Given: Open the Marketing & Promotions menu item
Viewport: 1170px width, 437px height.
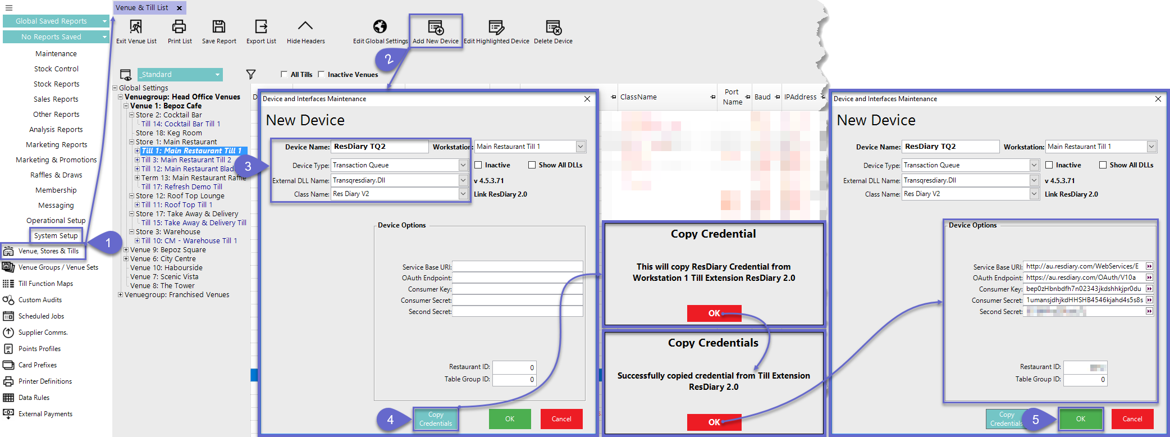Looking at the screenshot, I should [56, 160].
